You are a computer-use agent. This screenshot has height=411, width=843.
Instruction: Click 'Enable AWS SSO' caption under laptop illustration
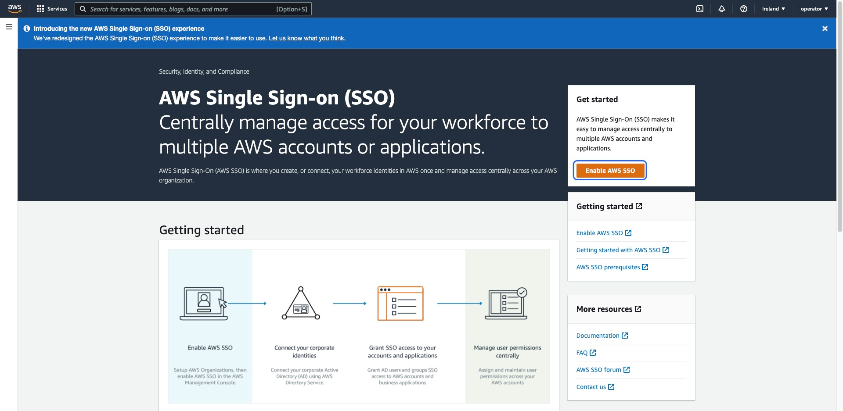pyautogui.click(x=210, y=348)
